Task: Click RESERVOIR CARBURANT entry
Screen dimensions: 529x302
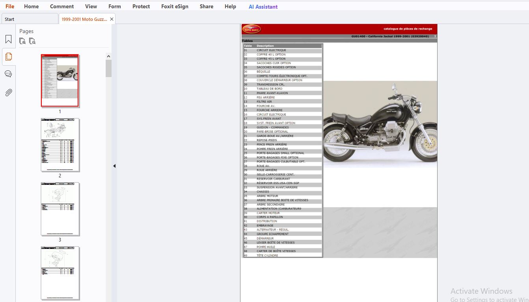Action: [273, 179]
